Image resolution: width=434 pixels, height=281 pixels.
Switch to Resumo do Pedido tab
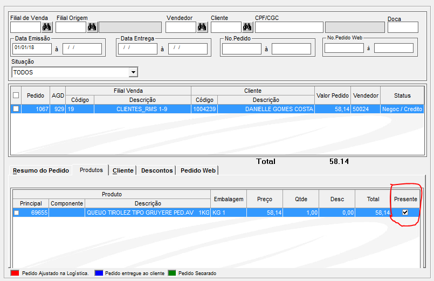click(40, 170)
